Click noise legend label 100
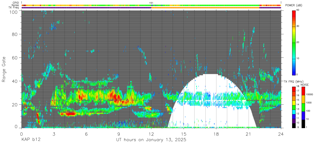This screenshot has width=316, height=145. (x=308, y=111)
